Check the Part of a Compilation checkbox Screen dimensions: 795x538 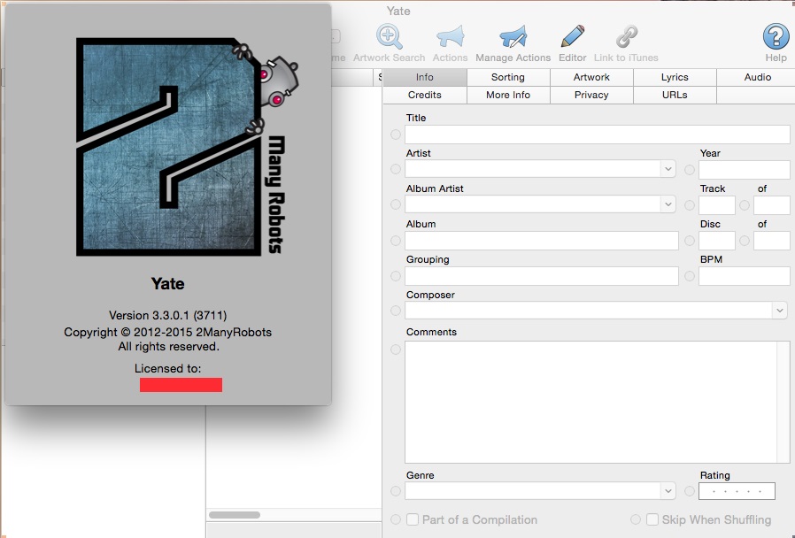coord(413,519)
